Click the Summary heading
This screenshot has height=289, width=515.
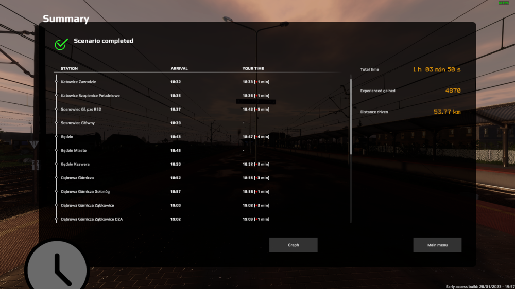pyautogui.click(x=66, y=19)
